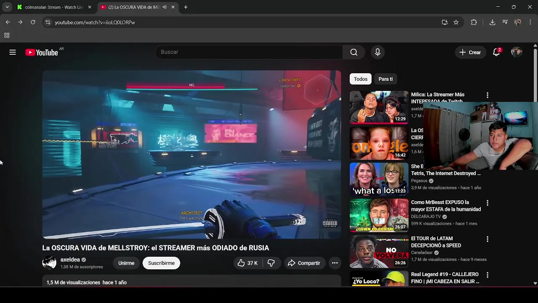Open browser extensions puzzle icon

point(474,22)
